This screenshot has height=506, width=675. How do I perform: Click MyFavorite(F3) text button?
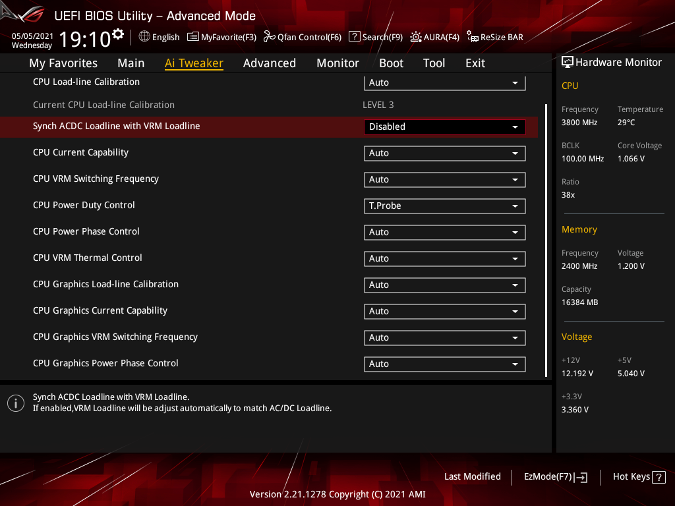tap(229, 38)
